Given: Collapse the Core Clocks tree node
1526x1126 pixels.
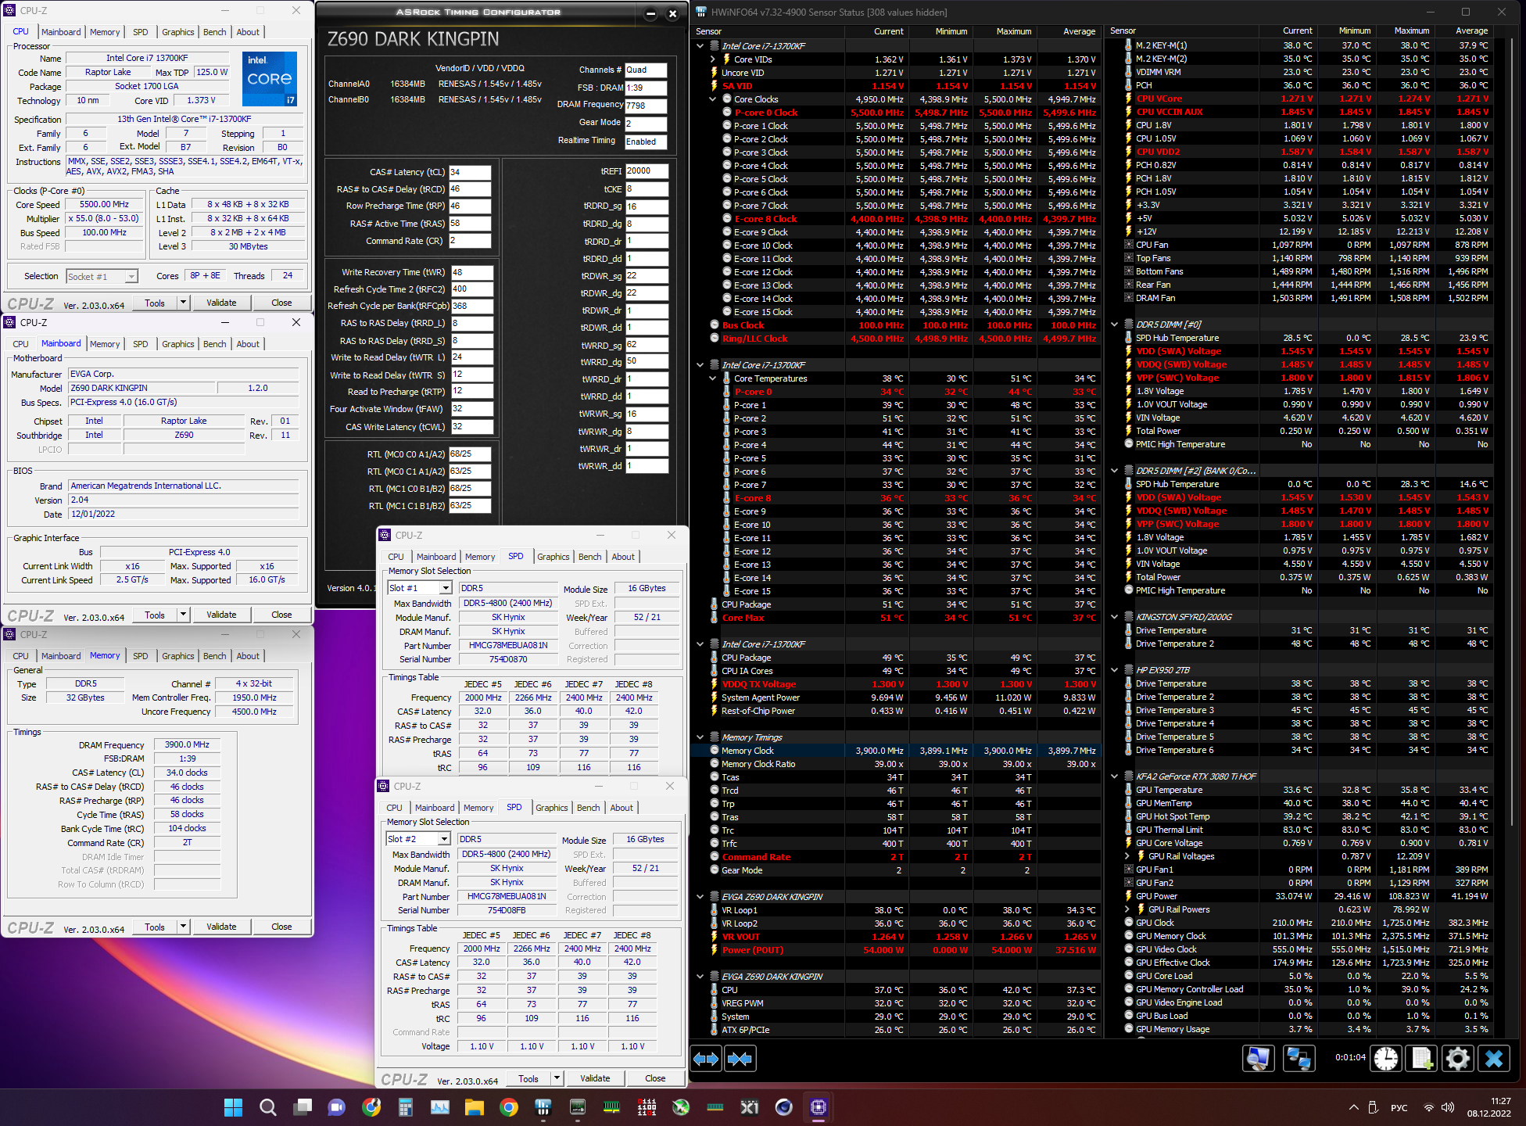Looking at the screenshot, I should click(712, 99).
